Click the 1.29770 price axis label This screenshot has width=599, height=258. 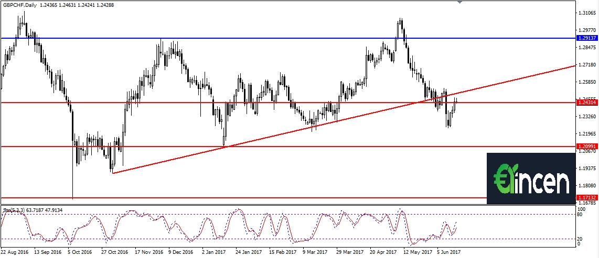point(587,30)
